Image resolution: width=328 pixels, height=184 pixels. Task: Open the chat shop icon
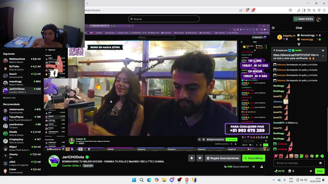point(290,171)
